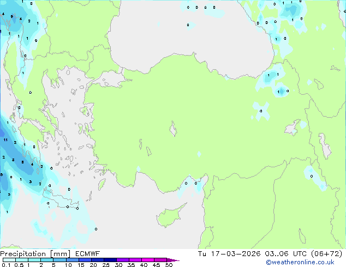Click the legend value '0.1'
346x267 pixels.
pos(6,265)
